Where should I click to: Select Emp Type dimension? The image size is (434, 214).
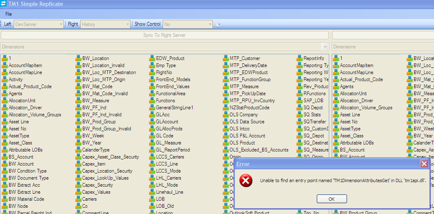(166, 65)
